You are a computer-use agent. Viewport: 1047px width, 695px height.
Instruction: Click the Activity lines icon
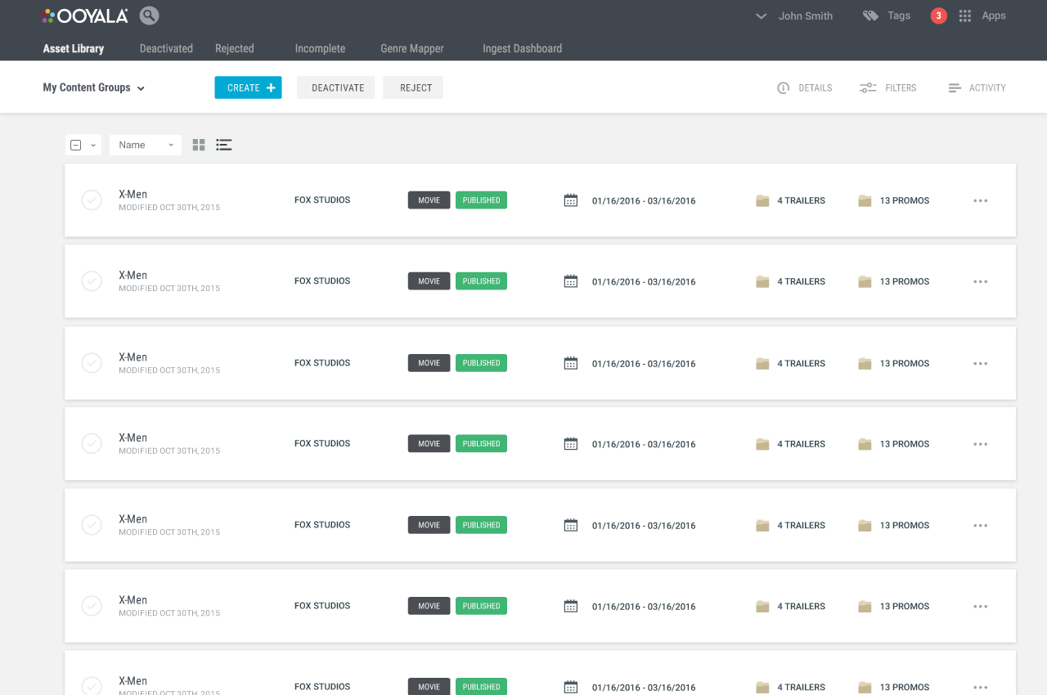point(955,87)
